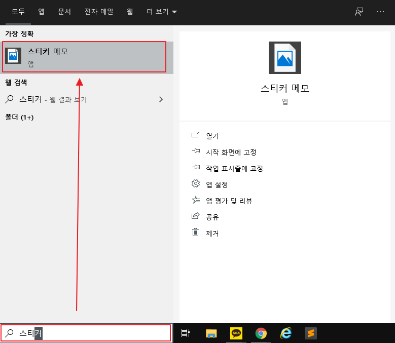Open the three-dot options menu
The height and width of the screenshot is (343, 395).
pos(380,12)
